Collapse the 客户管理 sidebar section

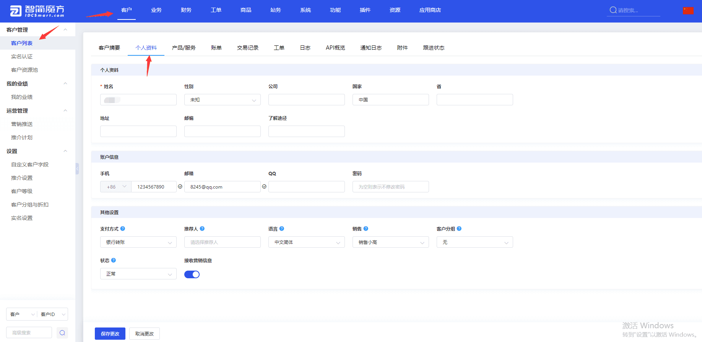pyautogui.click(x=65, y=30)
